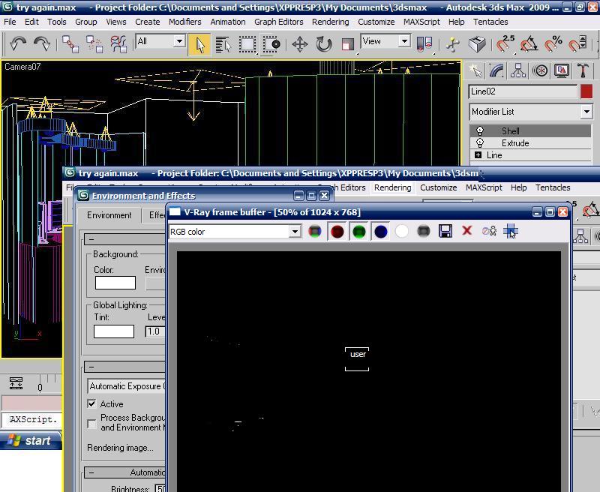Image resolution: width=600 pixels, height=492 pixels.
Task: Select the Shell modifier in stack
Action: pos(530,130)
